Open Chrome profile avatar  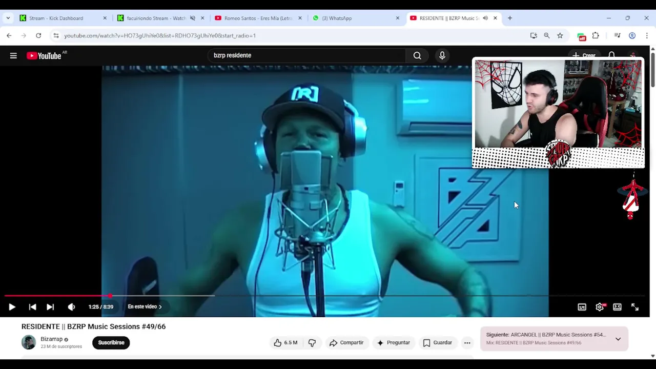632,35
